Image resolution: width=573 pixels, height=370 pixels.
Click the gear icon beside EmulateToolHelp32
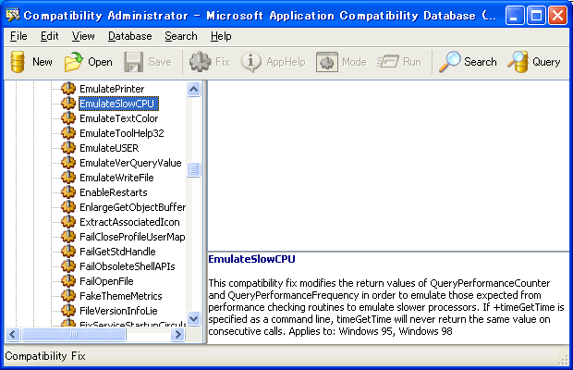coord(68,133)
